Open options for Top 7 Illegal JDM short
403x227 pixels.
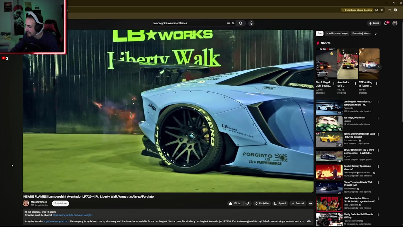pos(334,84)
